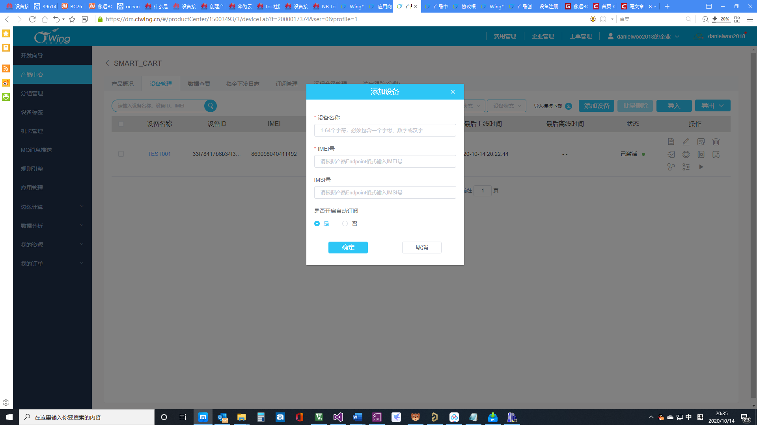Screen dimensions: 757x425
Task: Click the IMEI号 input field
Action: coord(385,161)
